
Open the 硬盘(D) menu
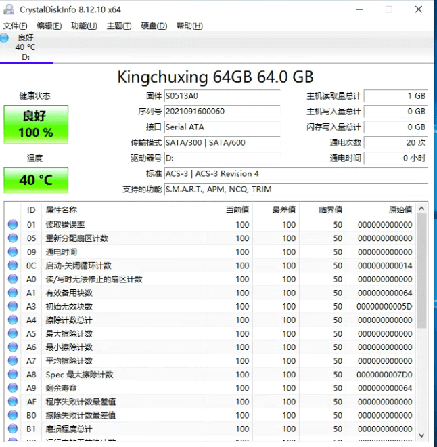154,26
